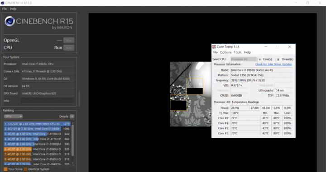Click the Core #0 temperature 71°C
This screenshot has width=326, height=172.
click(x=244, y=118)
